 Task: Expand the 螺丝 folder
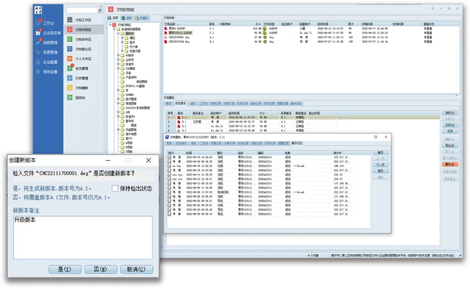[x=122, y=38]
